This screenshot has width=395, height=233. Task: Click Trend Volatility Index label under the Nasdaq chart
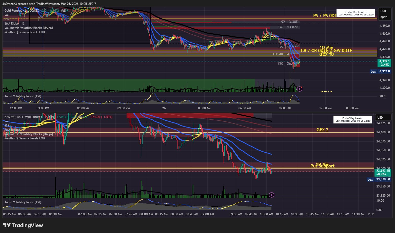pos(23,202)
